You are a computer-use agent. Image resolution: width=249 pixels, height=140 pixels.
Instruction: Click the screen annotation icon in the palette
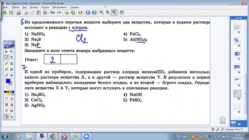pos(12,105)
